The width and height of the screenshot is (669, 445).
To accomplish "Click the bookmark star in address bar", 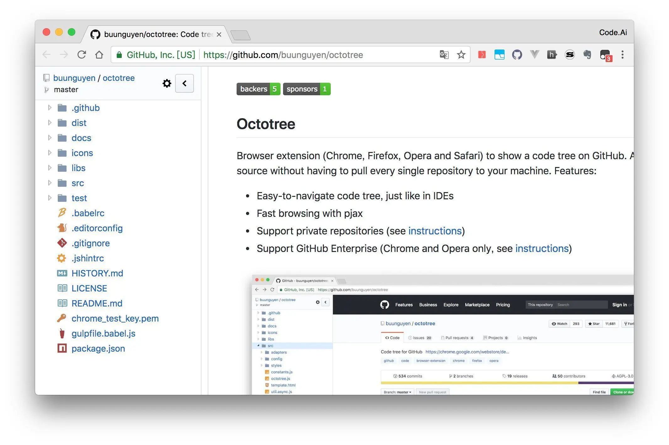I will (461, 55).
